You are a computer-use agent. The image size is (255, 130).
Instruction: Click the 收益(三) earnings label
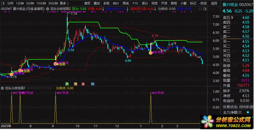228,101
